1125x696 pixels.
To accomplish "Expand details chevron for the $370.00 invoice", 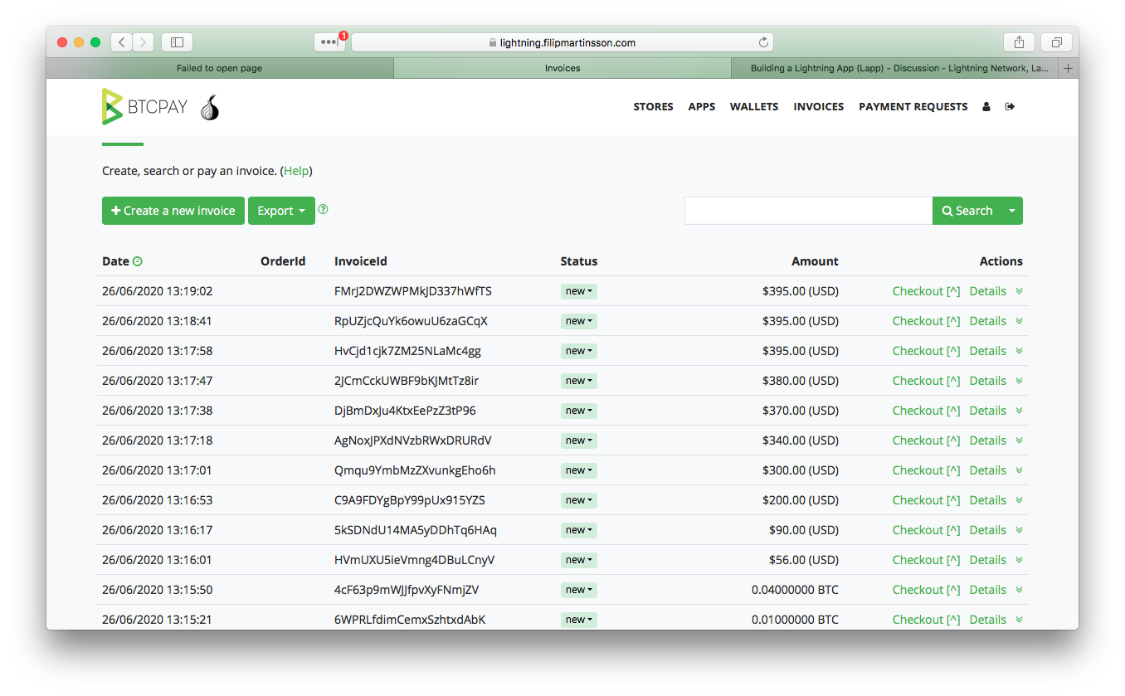I will [1019, 411].
